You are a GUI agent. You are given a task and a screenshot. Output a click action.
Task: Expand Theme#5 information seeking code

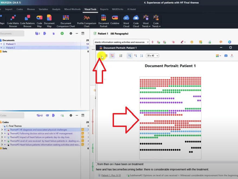2,145
